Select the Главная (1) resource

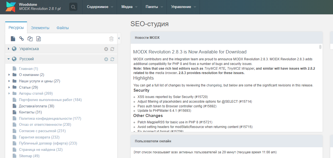(x=29, y=69)
